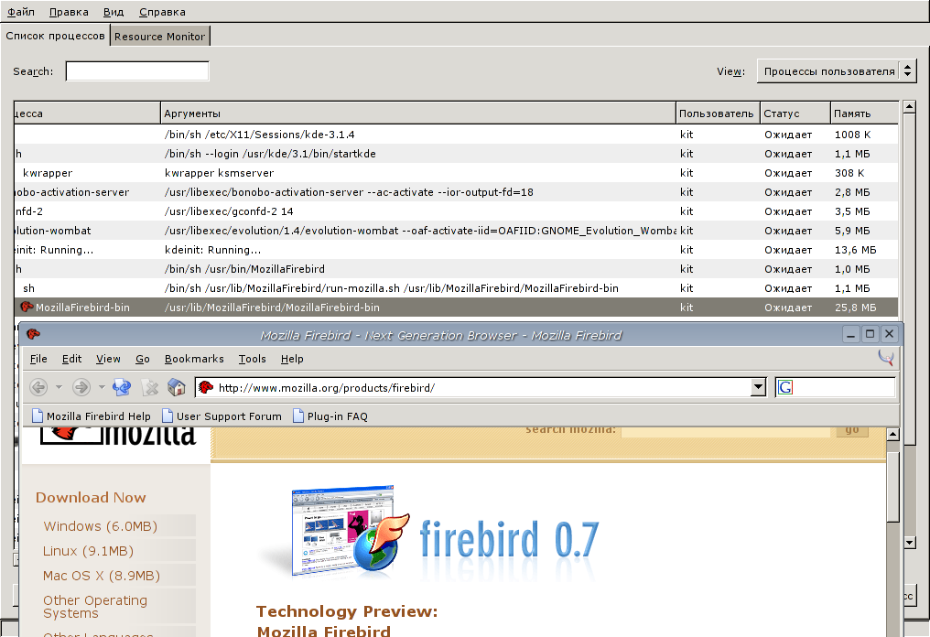Click Firebird's vertical scrollbar thumb
Screen dimensions: 930x637
[892, 486]
